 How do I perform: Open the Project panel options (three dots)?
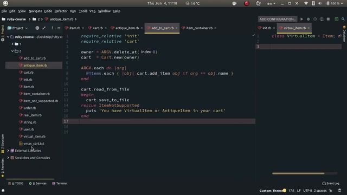(x=52, y=28)
